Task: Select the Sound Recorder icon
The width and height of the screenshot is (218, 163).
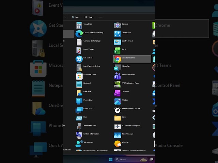Action: [x=79, y=127]
